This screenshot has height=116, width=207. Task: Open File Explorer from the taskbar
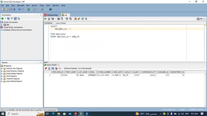click(59, 114)
